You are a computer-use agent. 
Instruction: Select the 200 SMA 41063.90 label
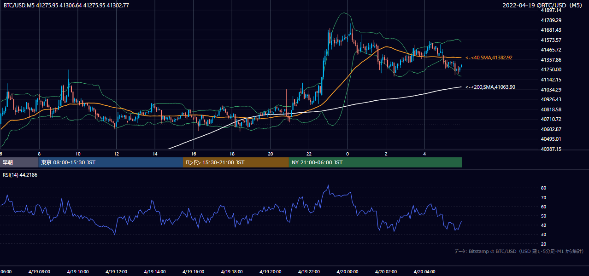click(x=490, y=87)
